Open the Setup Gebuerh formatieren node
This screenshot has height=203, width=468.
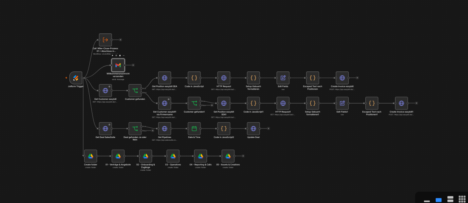coord(253,78)
